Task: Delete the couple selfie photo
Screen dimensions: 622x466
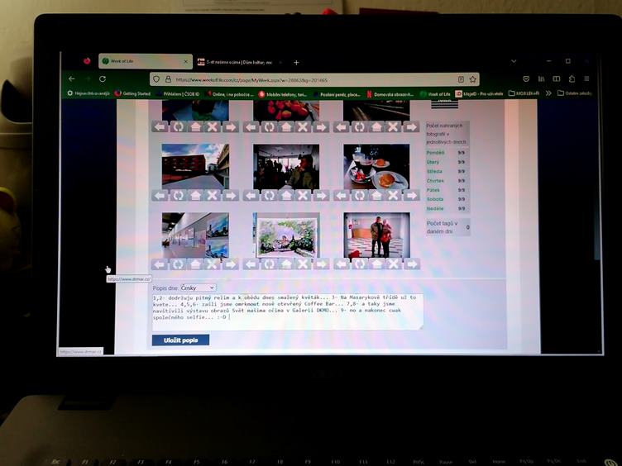Action: coord(394,264)
